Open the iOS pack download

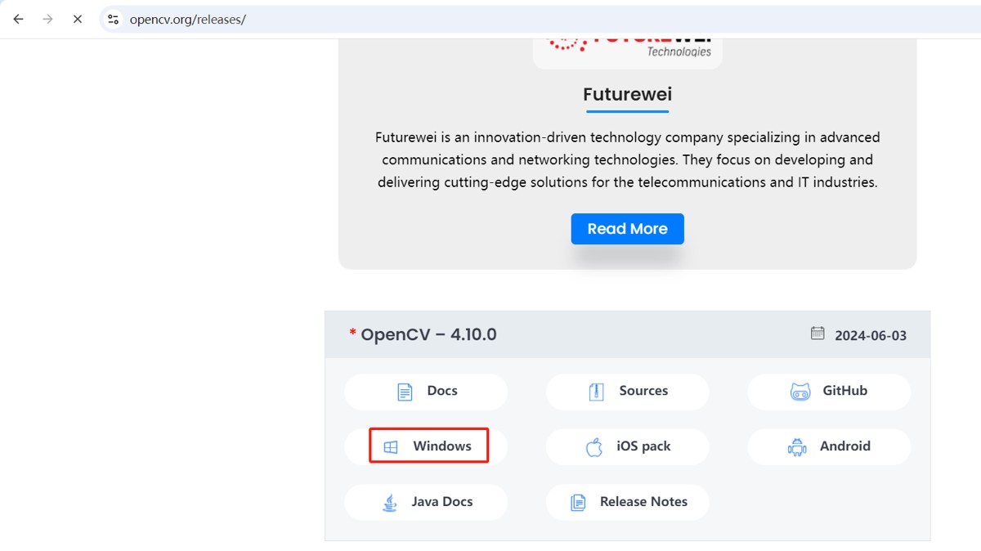point(628,446)
